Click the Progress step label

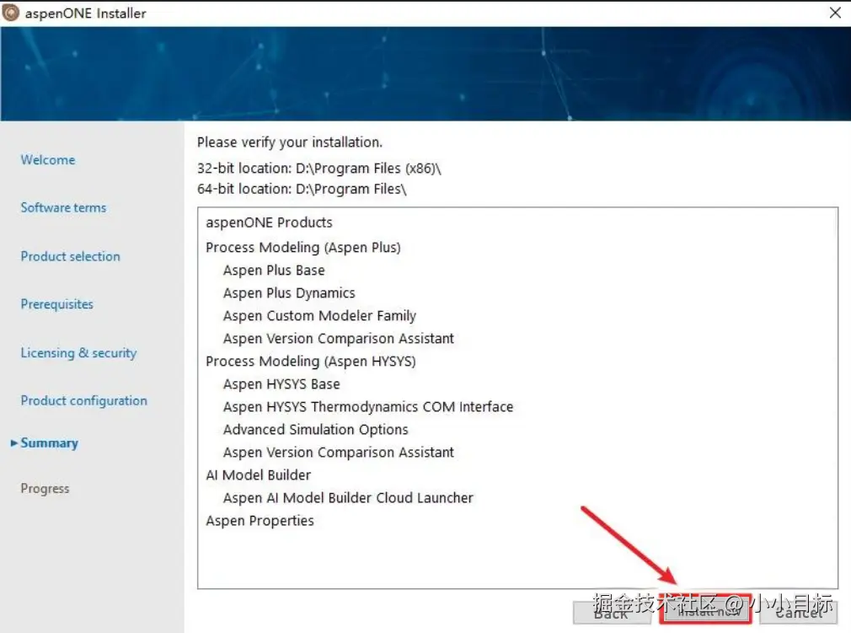pyautogui.click(x=45, y=489)
